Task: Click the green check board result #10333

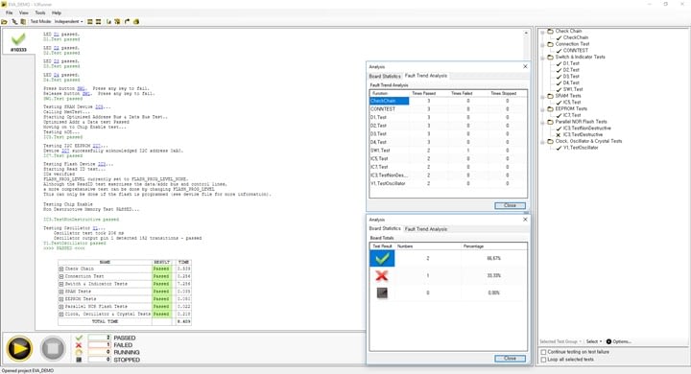Action: 18,42
